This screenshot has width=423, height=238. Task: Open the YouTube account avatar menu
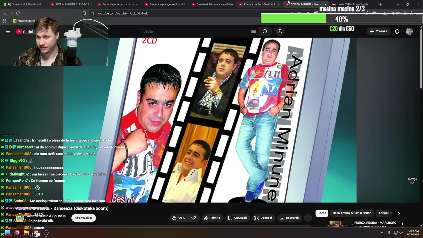[409, 31]
